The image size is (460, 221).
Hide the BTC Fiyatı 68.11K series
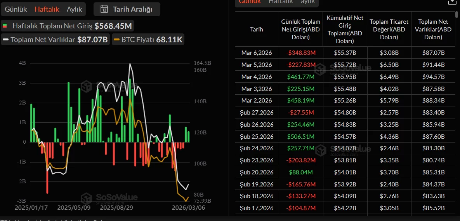148,40
